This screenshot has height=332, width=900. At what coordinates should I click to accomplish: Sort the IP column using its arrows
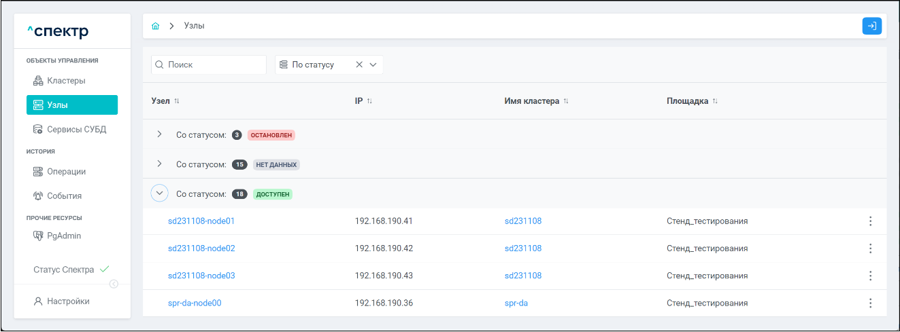pos(369,101)
